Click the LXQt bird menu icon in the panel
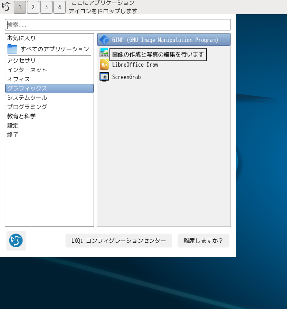Image resolution: width=287 pixels, height=309 pixels. pos(6,7)
